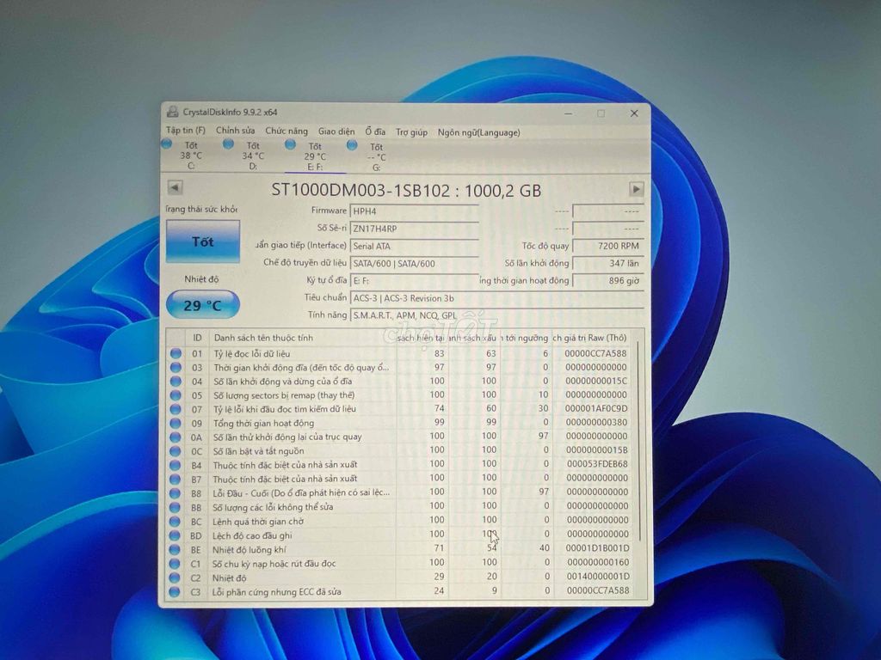The image size is (881, 660).
Task: Close the CrystalDiskInfo window
Action: click(634, 113)
